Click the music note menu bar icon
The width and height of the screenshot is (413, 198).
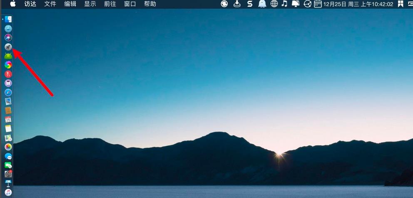pos(284,3)
